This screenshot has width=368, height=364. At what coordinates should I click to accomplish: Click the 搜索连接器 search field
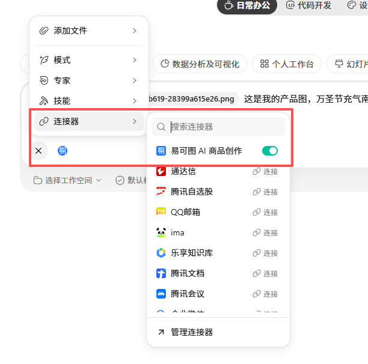coord(218,127)
